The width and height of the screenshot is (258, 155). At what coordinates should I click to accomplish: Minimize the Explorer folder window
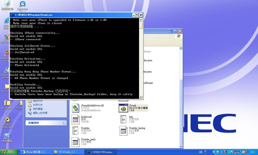171,31
